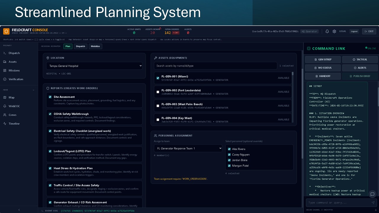The image size is (379, 213).
Task: Toggle Traffic Control / Site Access Safety checkbox
Action: tap(50, 185)
